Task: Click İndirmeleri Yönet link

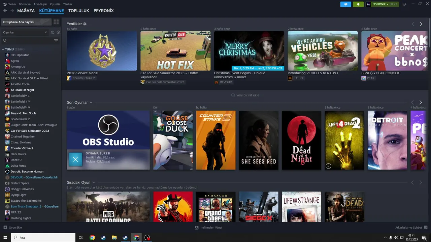Action: pyautogui.click(x=208, y=228)
